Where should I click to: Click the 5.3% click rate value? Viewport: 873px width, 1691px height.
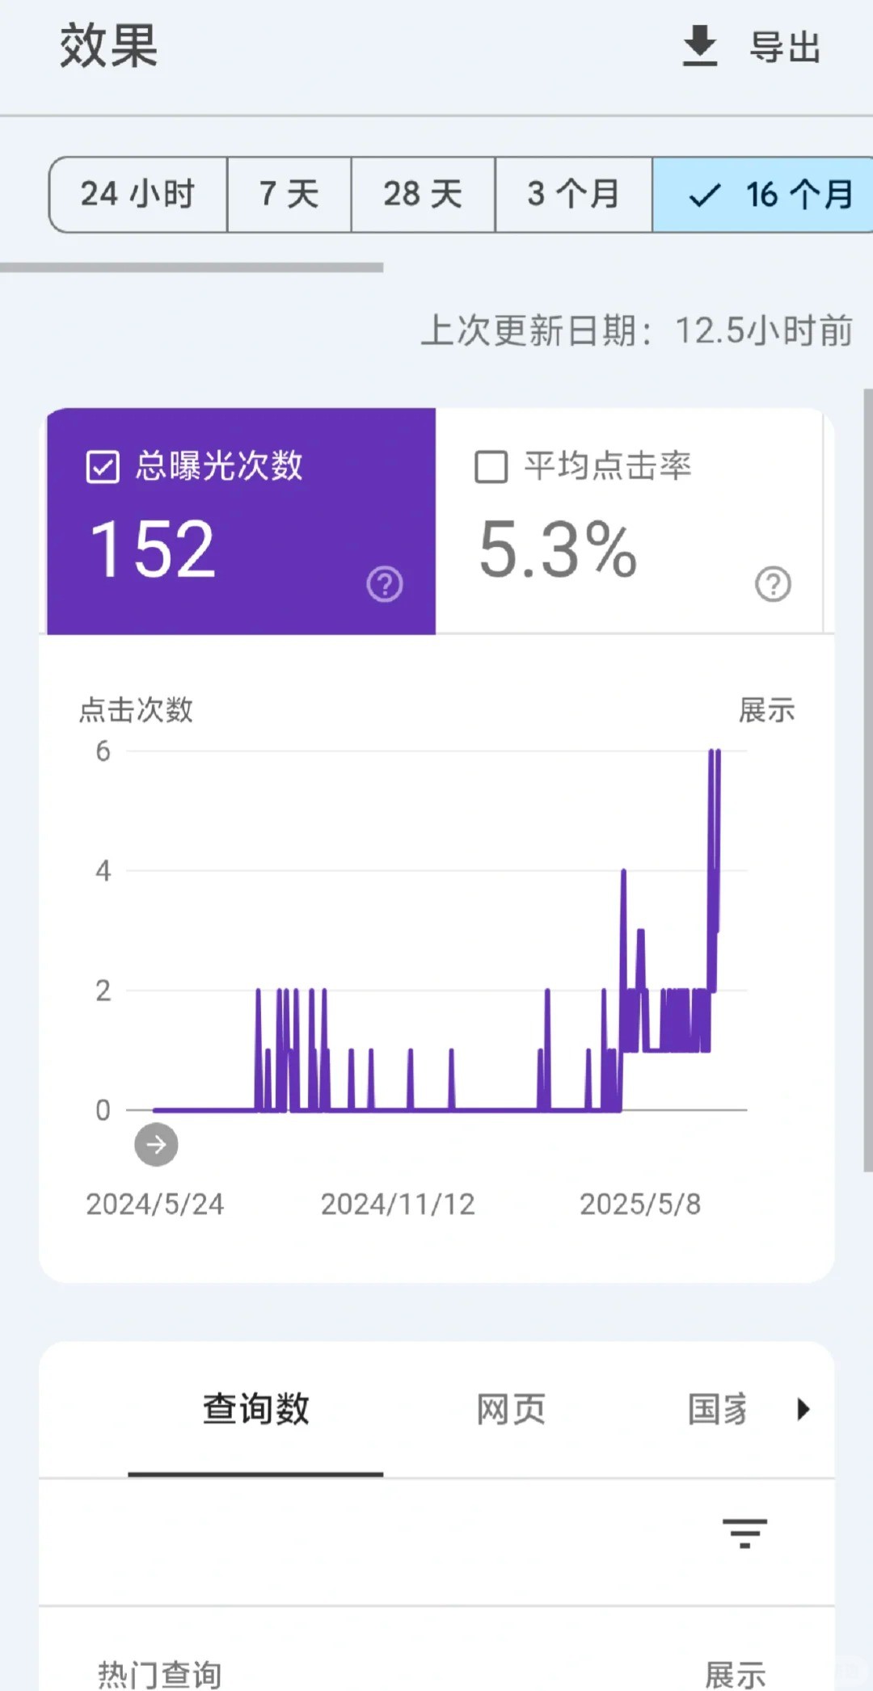pyautogui.click(x=558, y=549)
